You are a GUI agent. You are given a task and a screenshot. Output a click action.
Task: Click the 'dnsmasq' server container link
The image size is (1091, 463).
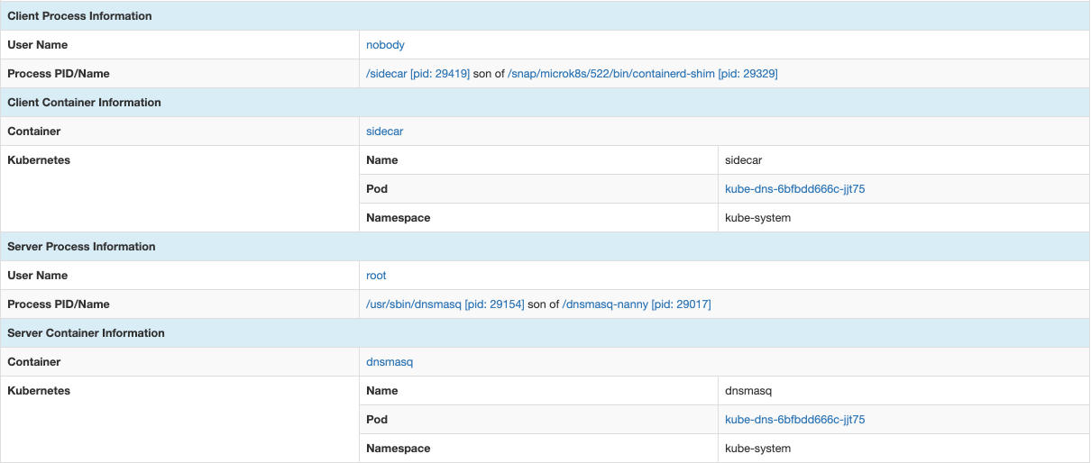[390, 362]
